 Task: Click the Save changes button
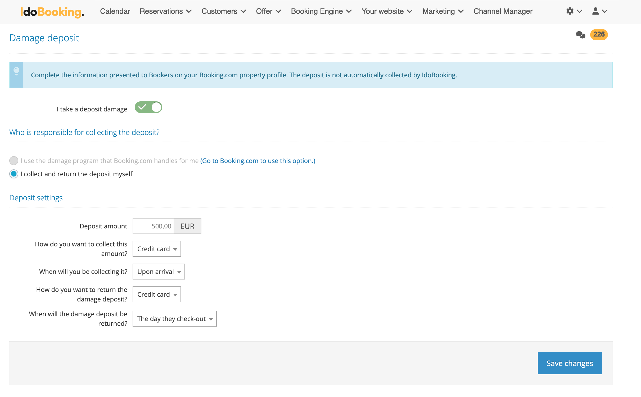570,363
